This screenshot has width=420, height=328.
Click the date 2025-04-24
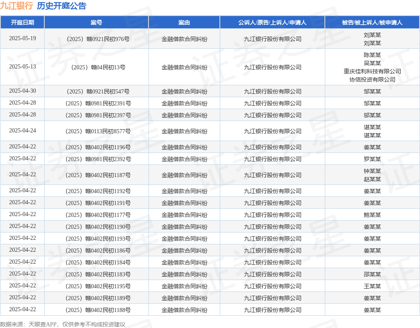click(x=23, y=131)
